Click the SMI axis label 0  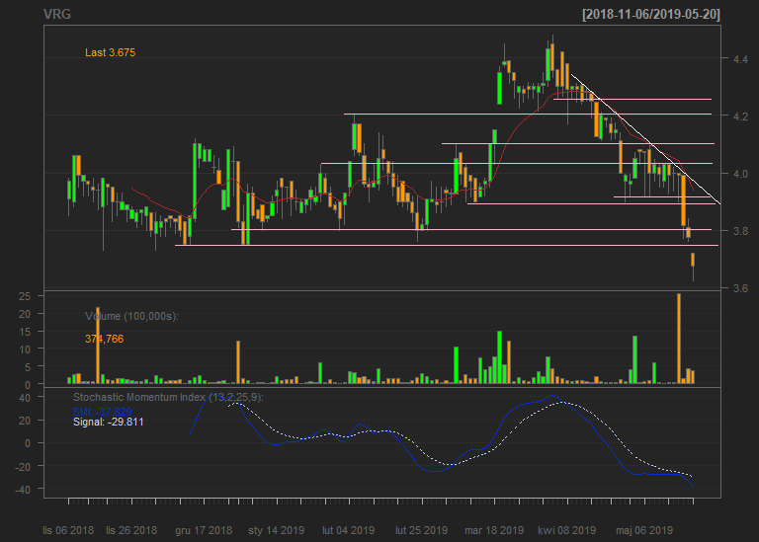(28, 443)
